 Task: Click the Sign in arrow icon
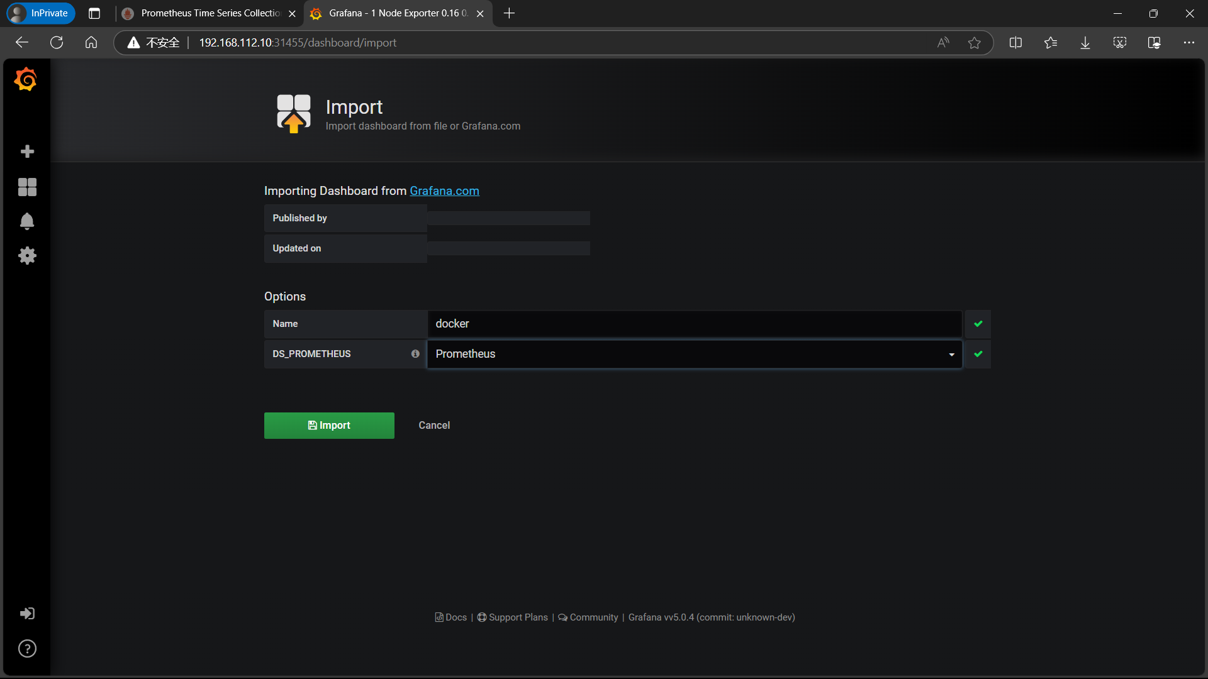tap(27, 614)
